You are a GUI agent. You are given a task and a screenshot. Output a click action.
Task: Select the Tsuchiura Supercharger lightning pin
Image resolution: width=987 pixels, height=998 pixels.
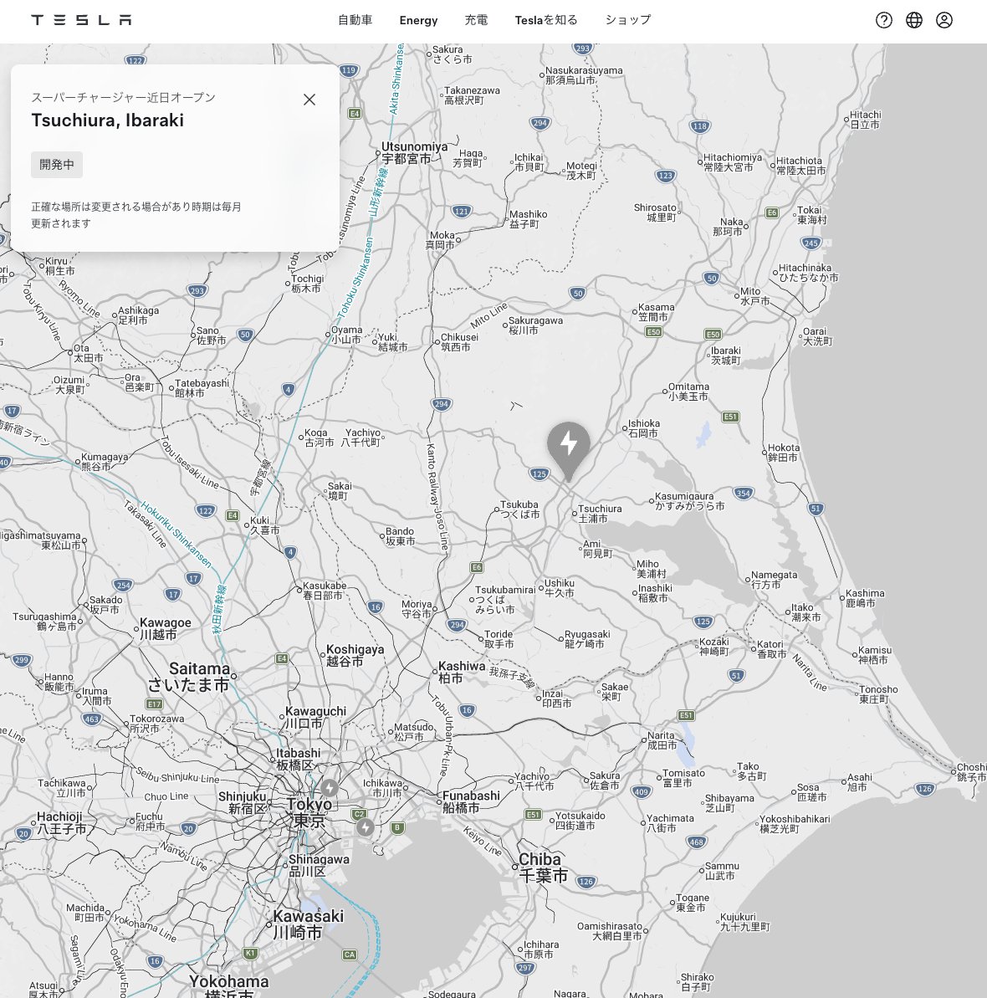pos(568,450)
